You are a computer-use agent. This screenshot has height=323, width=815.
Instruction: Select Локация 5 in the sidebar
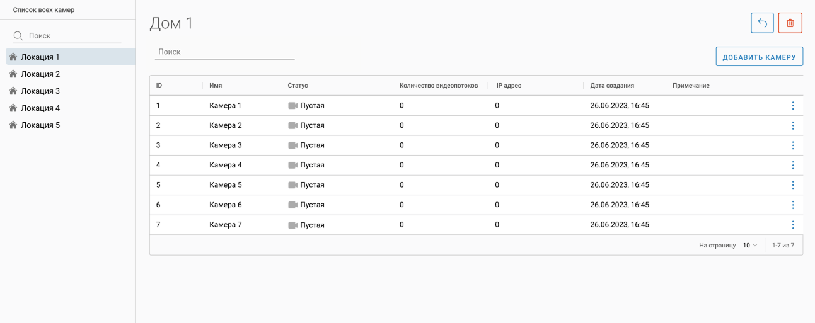coord(40,125)
